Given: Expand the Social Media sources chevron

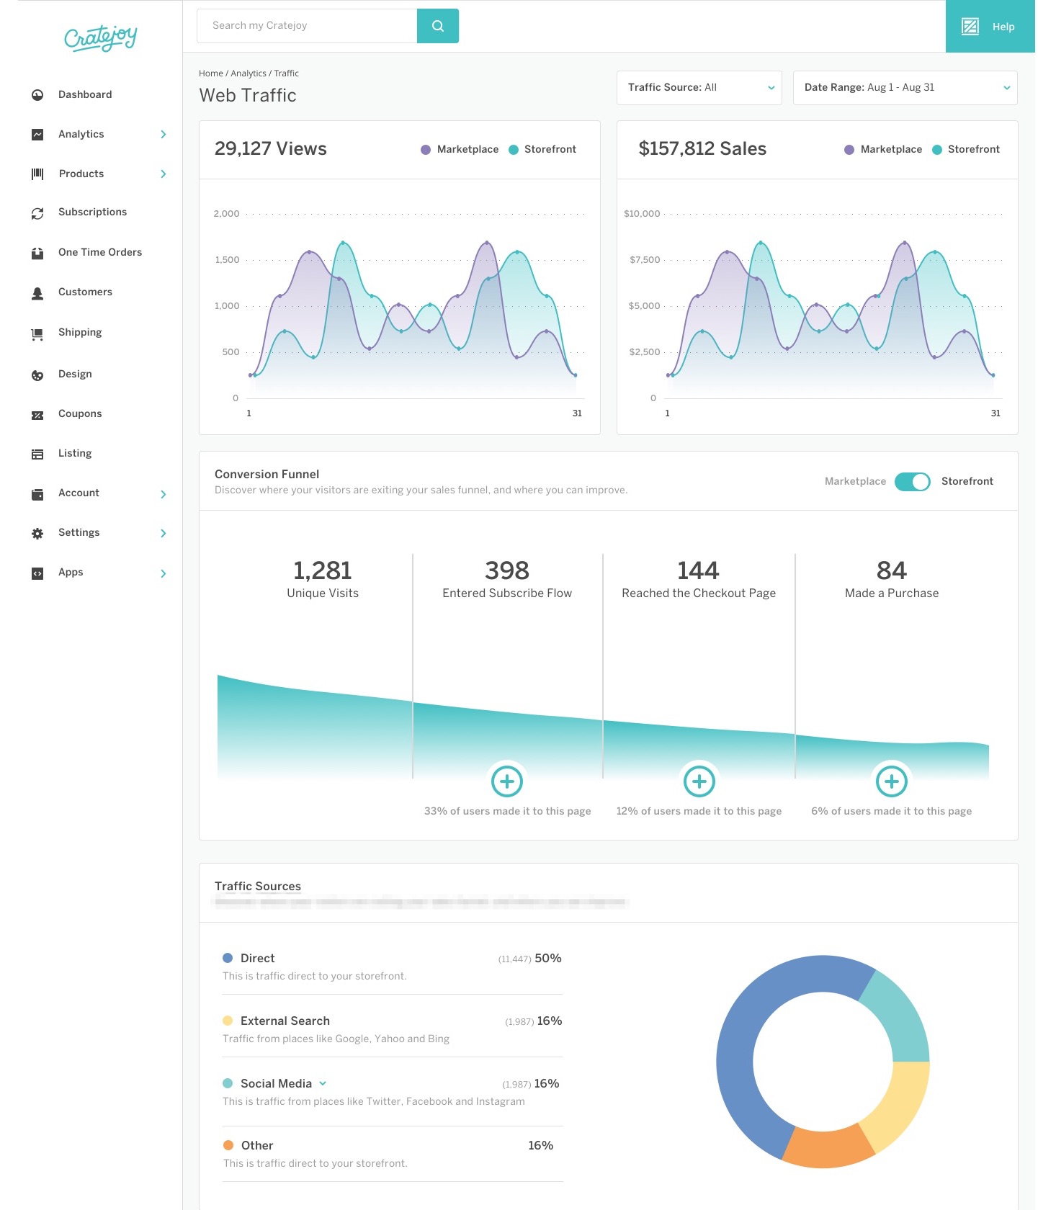Looking at the screenshot, I should click(x=323, y=1083).
